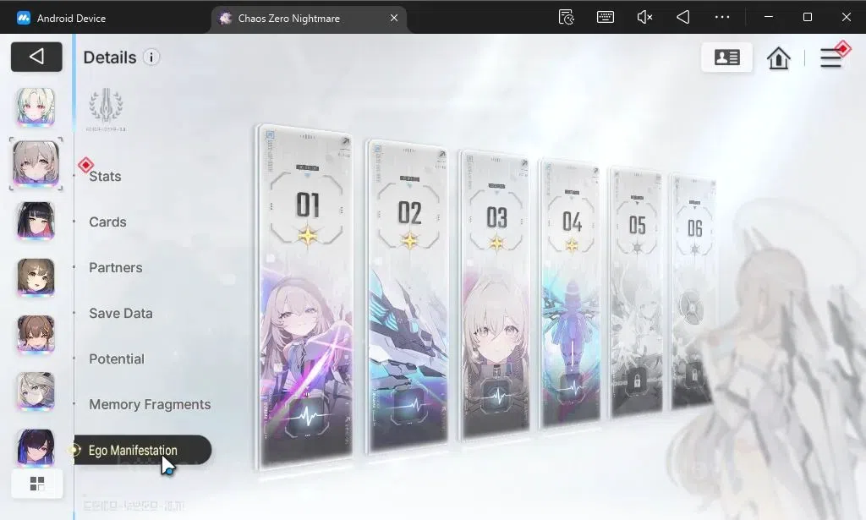866x520 pixels.
Task: Open the Memory Fragments section
Action: click(x=150, y=405)
